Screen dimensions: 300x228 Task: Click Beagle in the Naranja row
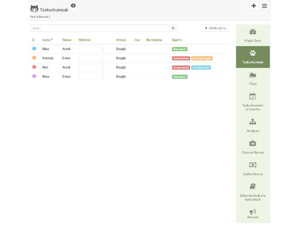pyautogui.click(x=121, y=58)
